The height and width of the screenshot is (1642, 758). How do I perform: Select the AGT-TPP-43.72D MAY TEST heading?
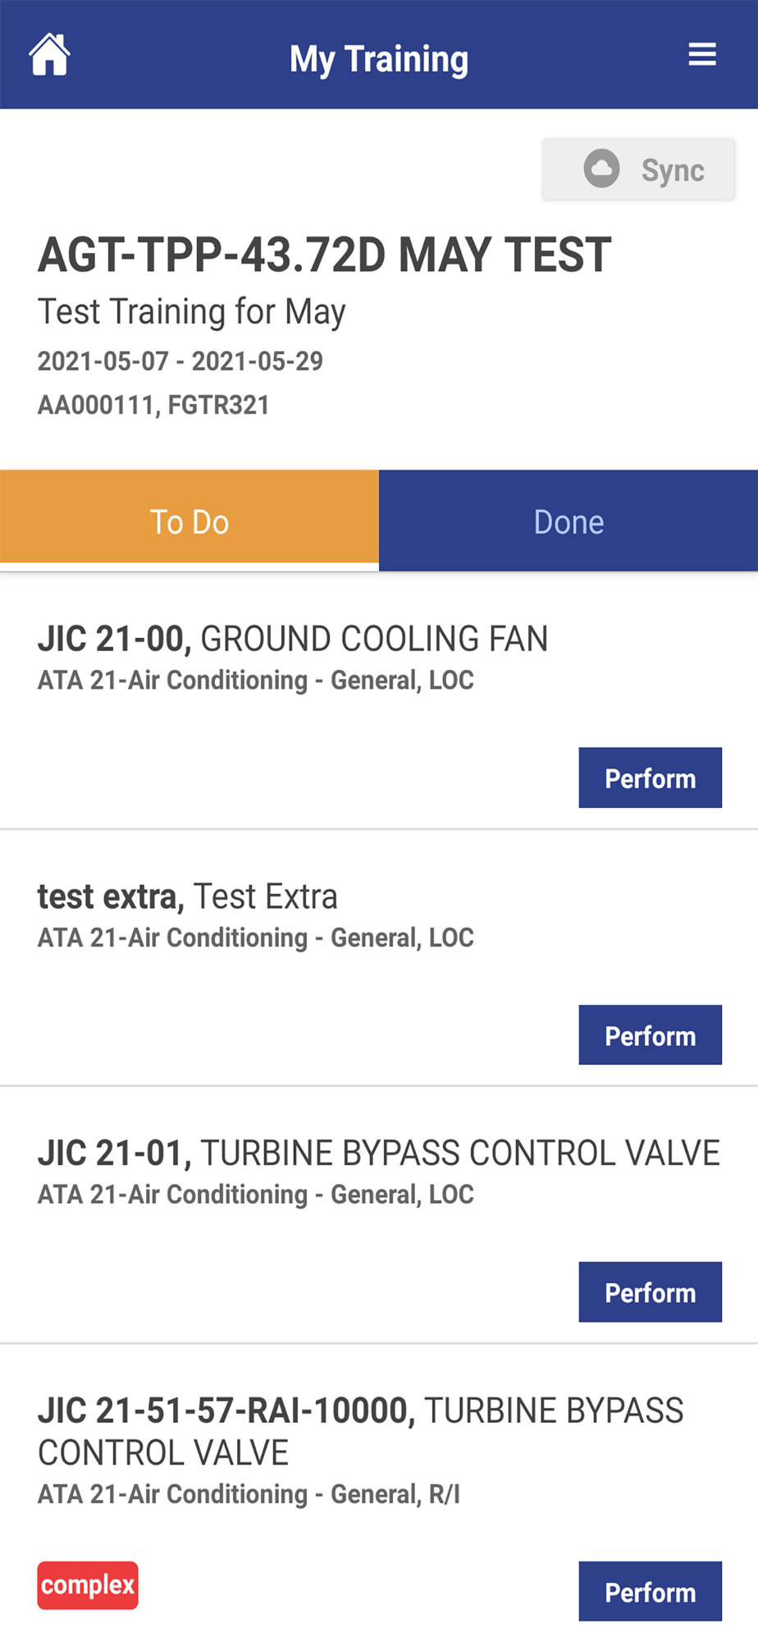325,255
